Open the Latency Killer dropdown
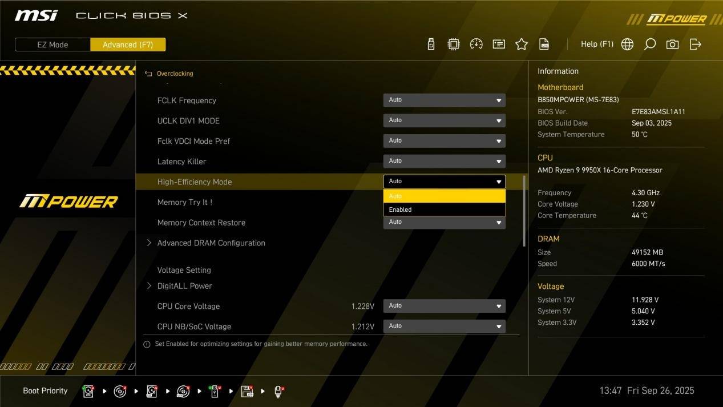This screenshot has height=407, width=723. [444, 161]
